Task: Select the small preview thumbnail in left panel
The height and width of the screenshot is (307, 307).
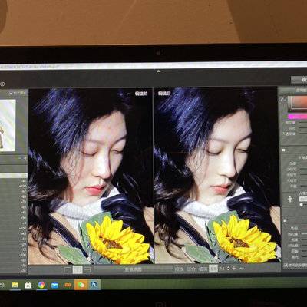Action: tap(8, 125)
